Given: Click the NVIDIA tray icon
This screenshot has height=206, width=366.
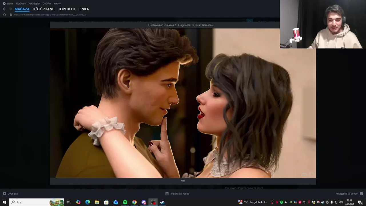Looking at the screenshot, I should point(291,202).
